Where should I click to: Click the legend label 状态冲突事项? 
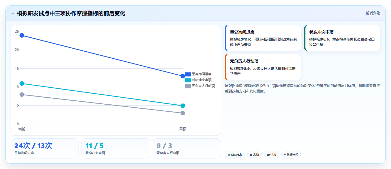pos(202,80)
